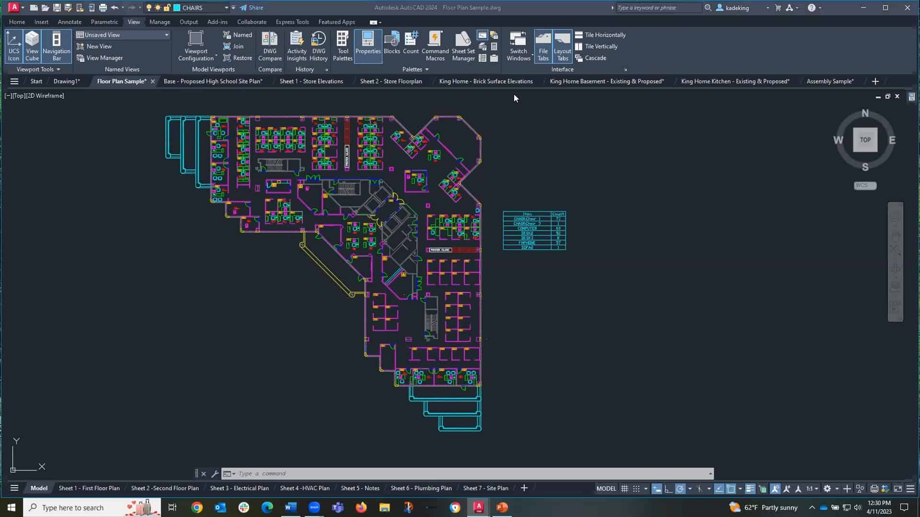The height and width of the screenshot is (517, 920).
Task: Click the Clean Screen icon in status bar
Action: tap(898, 489)
